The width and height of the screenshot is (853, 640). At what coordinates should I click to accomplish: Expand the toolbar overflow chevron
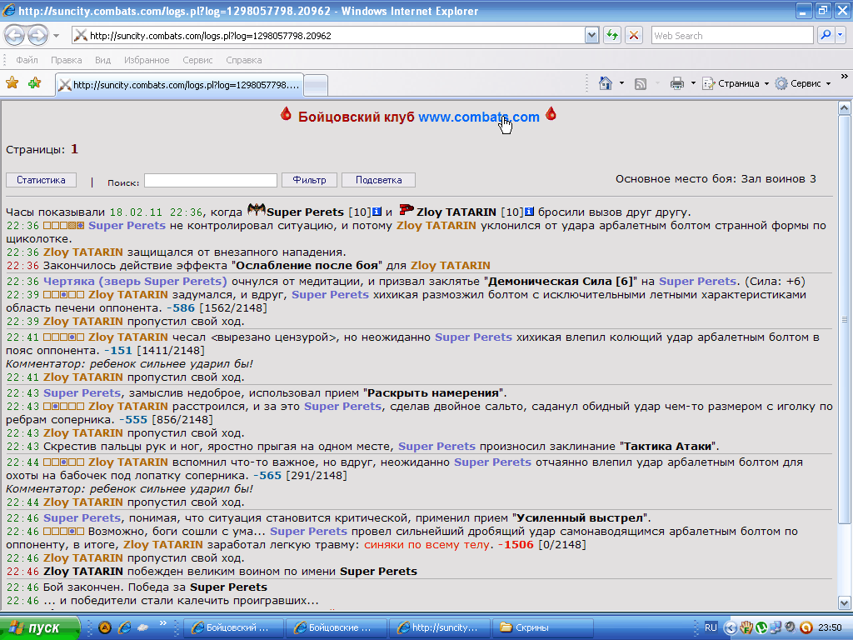click(845, 76)
